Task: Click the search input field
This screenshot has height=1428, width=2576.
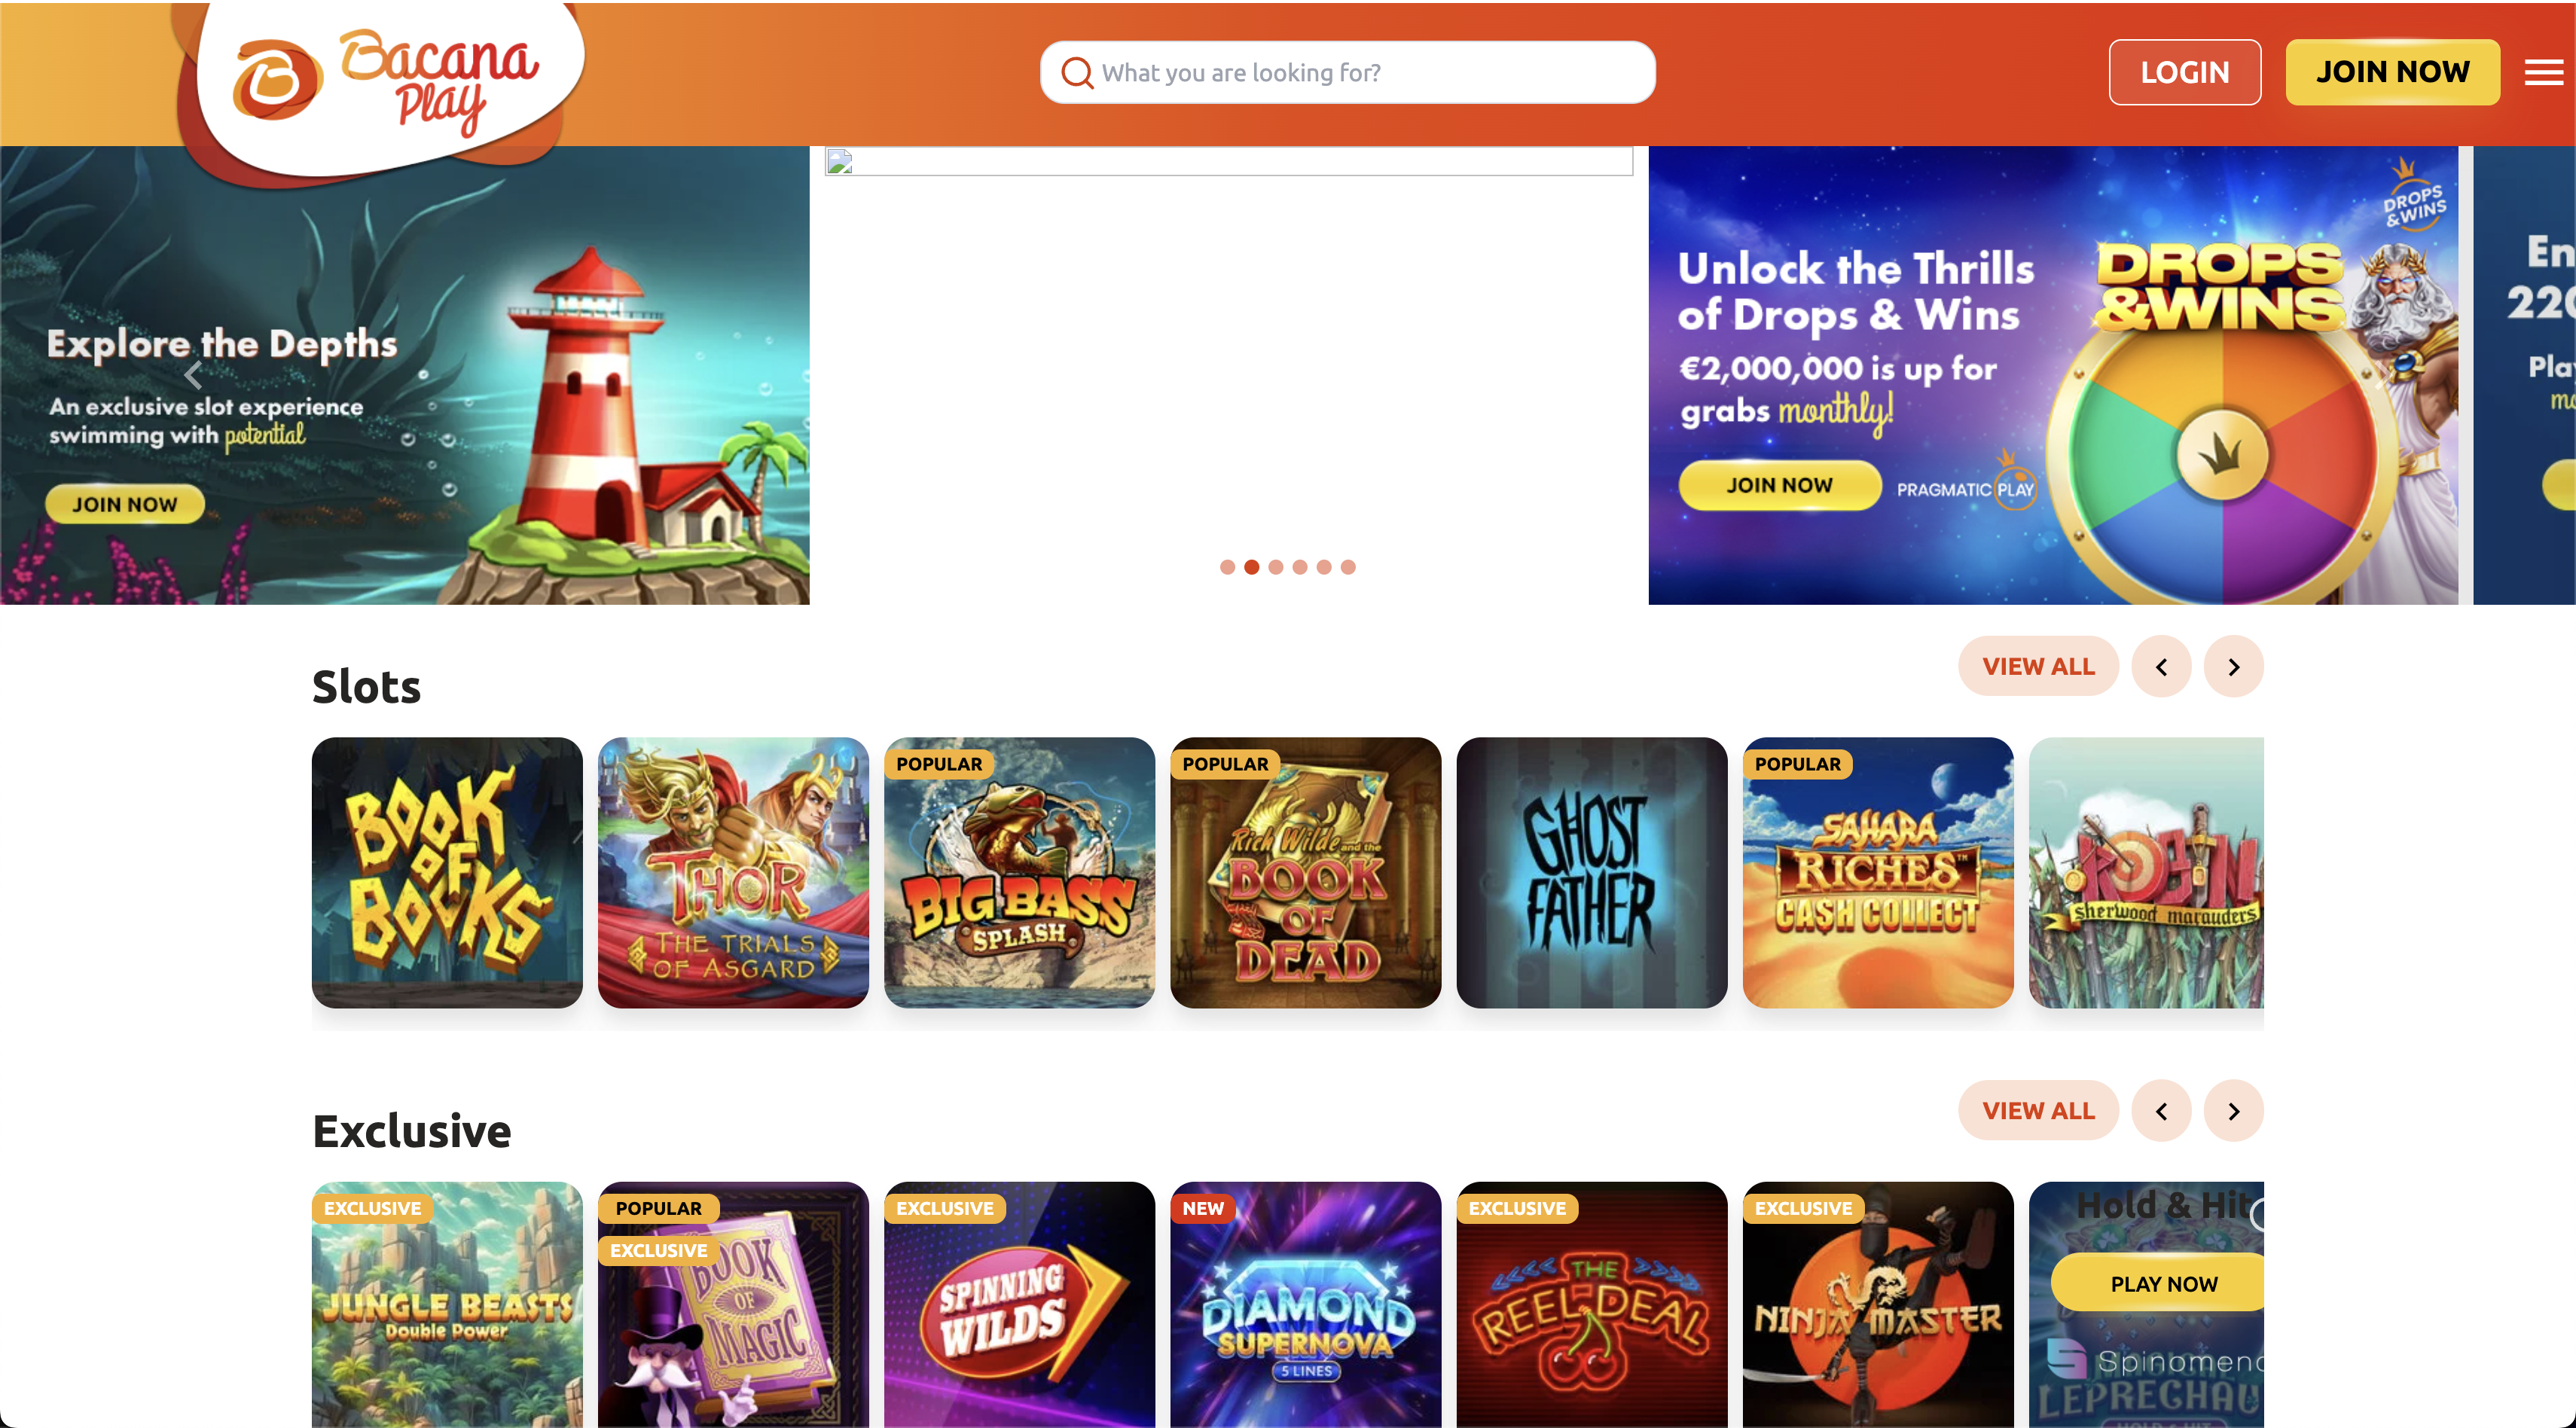Action: (x=1348, y=73)
